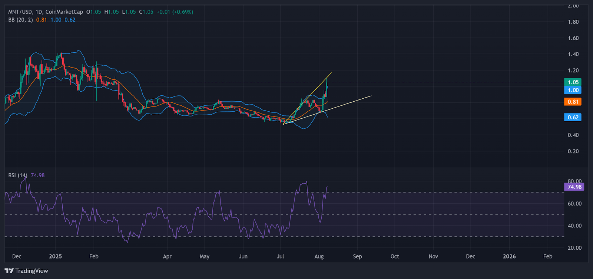The image size is (593, 279).
Task: Click the 2026 label on time axis
Action: (x=509, y=256)
